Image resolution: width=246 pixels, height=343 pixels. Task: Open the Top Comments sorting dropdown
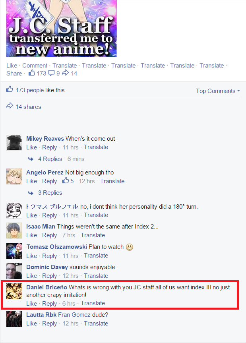click(218, 91)
